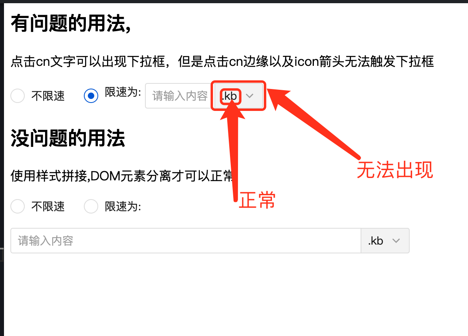The height and width of the screenshot is (336, 468).
Task: Select 不限速 radio in the 没问题的用法 section
Action: (x=18, y=206)
